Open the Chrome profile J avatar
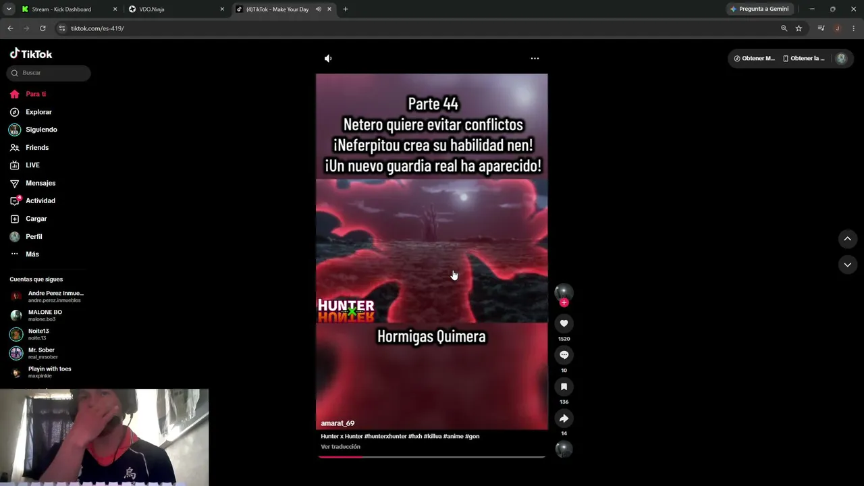 click(837, 28)
